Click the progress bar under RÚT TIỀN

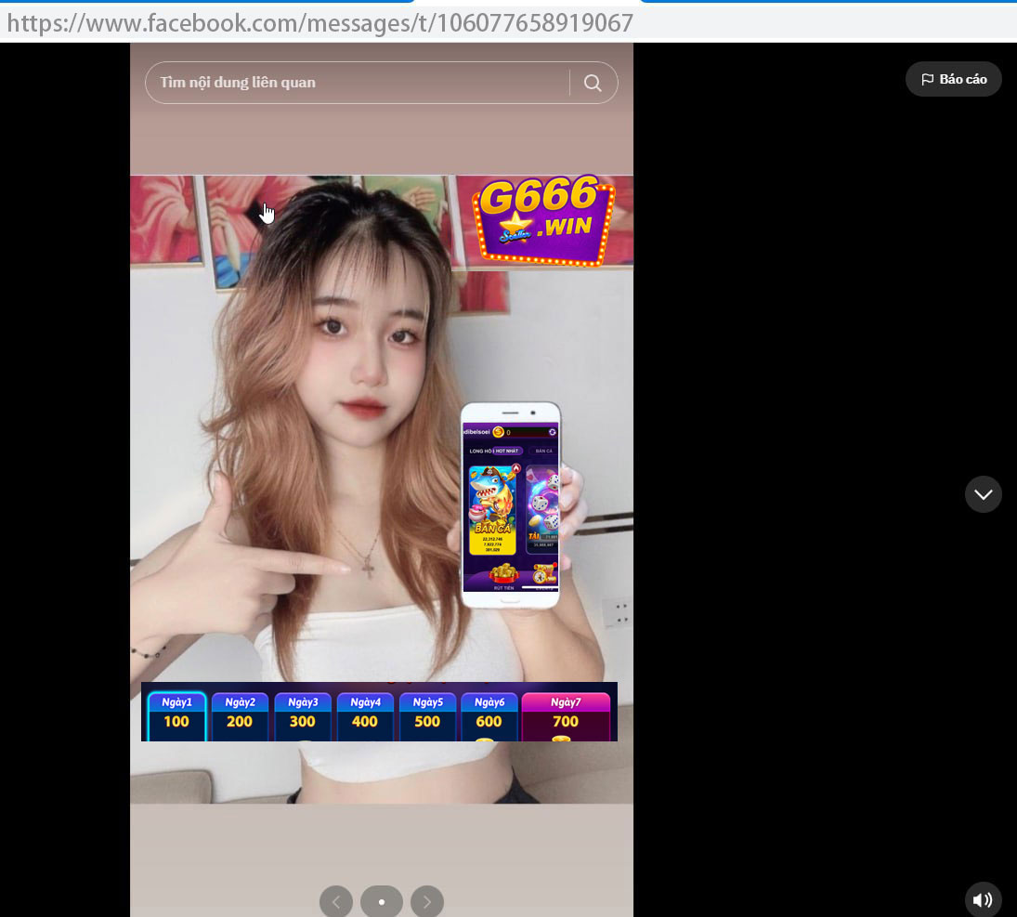pyautogui.click(x=540, y=588)
